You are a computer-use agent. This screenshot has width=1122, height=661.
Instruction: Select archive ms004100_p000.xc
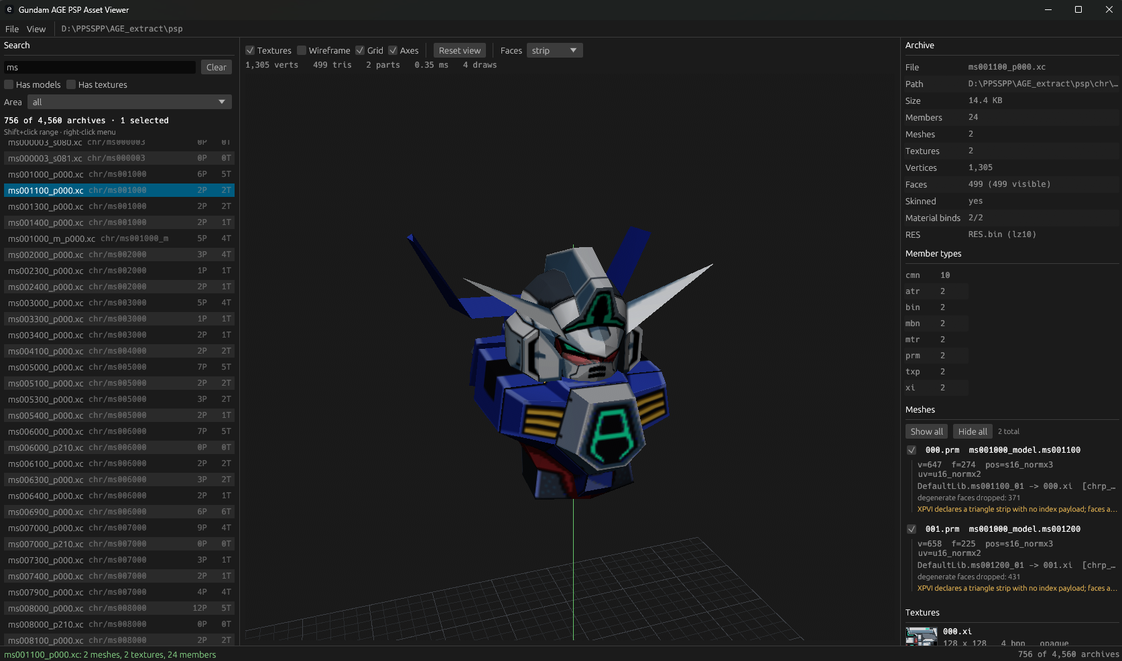[119, 351]
